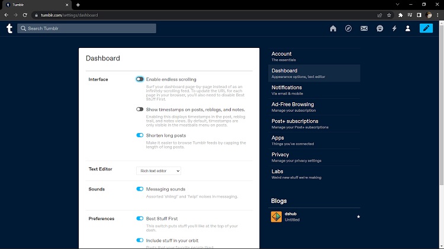Click the browser address bar URL
Screen dimensions: 444x249
point(69,15)
